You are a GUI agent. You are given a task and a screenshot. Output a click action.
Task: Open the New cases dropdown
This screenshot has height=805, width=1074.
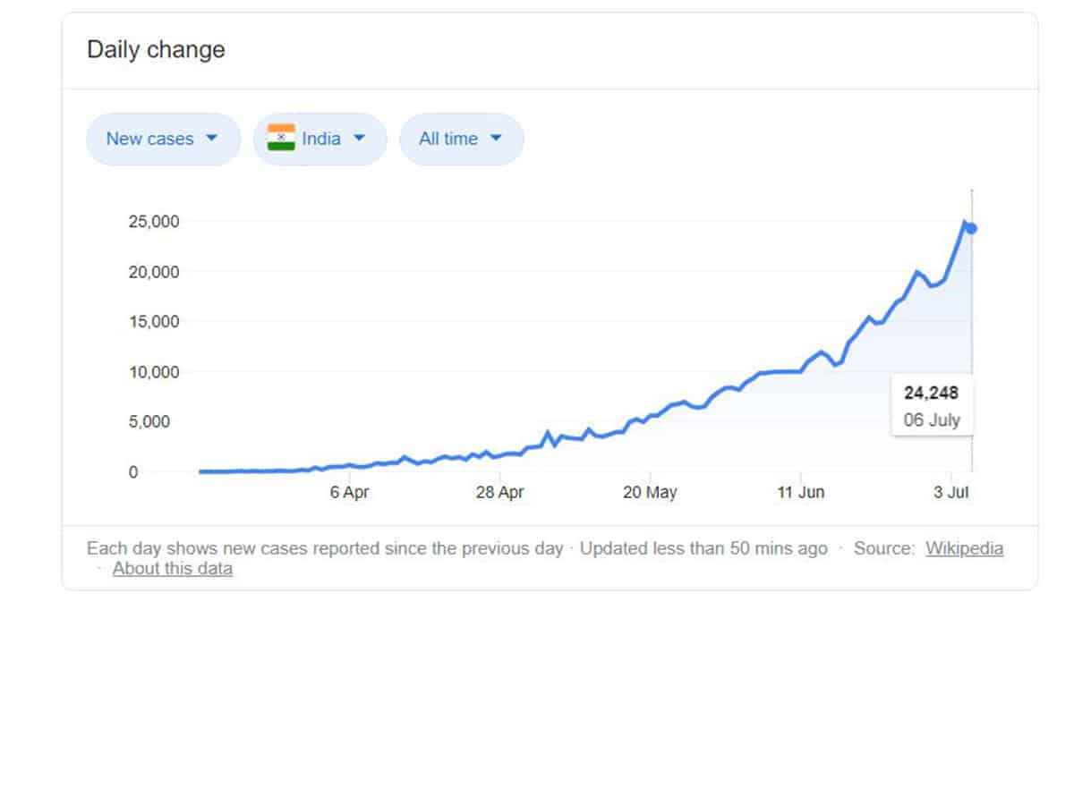[163, 139]
